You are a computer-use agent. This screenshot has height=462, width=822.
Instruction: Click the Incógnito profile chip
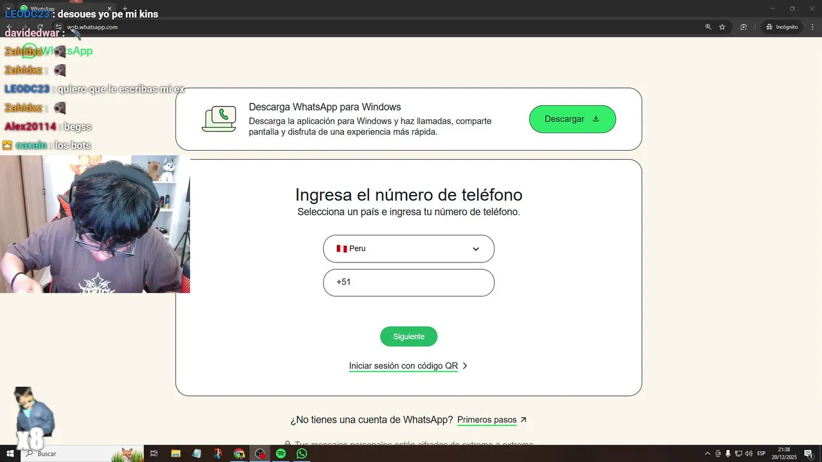tap(782, 27)
